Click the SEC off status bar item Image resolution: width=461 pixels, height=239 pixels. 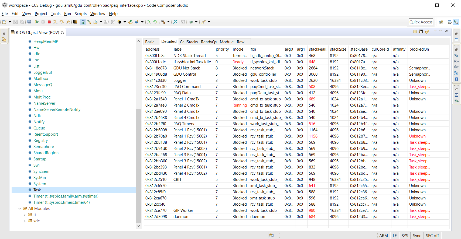432,236
